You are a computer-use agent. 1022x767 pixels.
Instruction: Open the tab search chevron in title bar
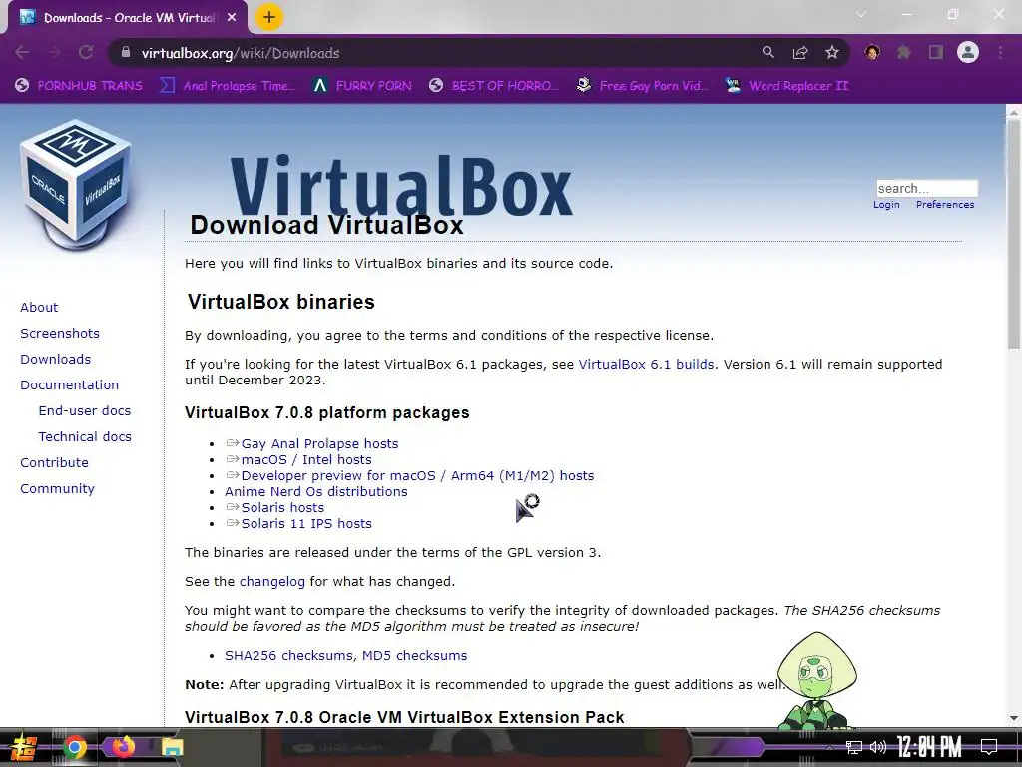(861, 14)
